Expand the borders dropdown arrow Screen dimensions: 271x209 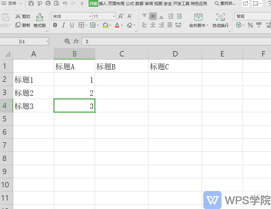(x=86, y=25)
